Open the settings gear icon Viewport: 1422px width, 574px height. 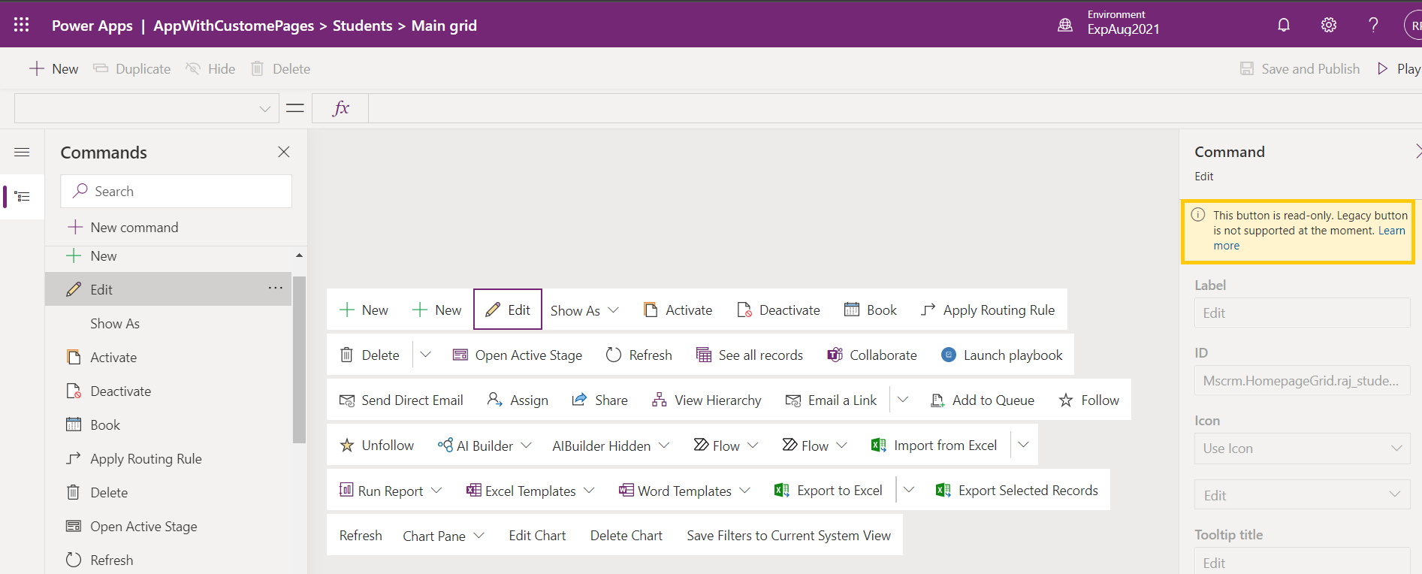[1328, 25]
